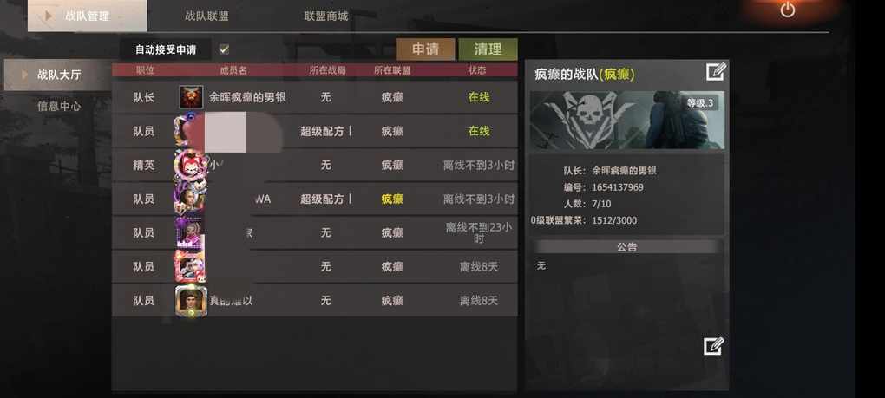The image size is (885, 398).
Task: Click the captain's red demon avatar
Action: click(192, 97)
